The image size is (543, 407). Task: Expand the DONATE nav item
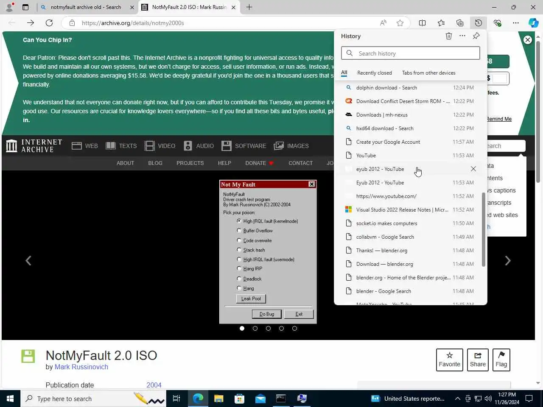259,163
